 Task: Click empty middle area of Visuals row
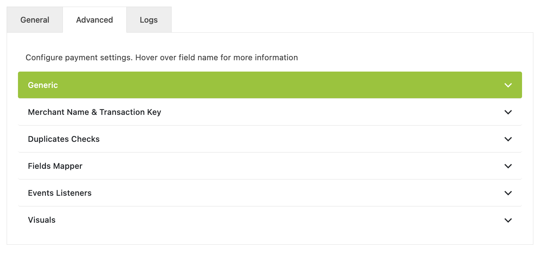270,220
